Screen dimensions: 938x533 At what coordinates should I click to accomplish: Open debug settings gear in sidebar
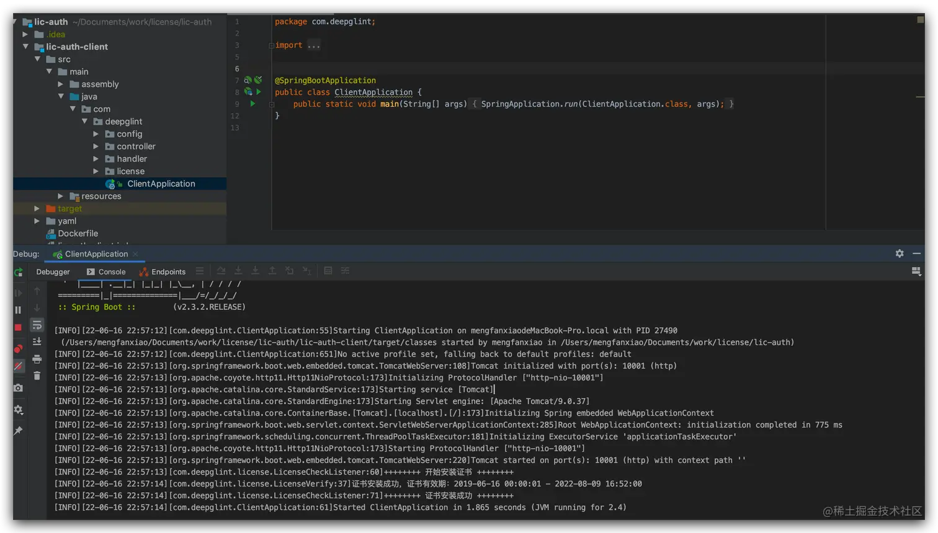18,410
